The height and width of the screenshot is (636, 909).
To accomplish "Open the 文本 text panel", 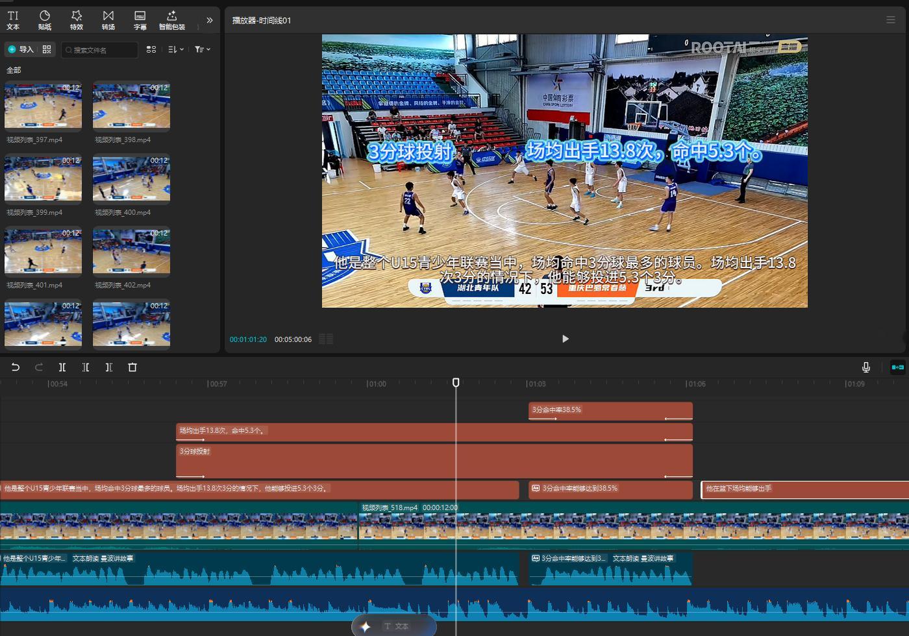I will [13, 20].
